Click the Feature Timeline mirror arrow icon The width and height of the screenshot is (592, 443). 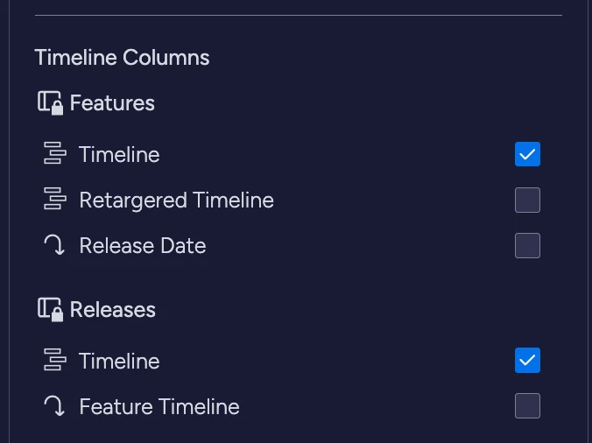point(55,407)
